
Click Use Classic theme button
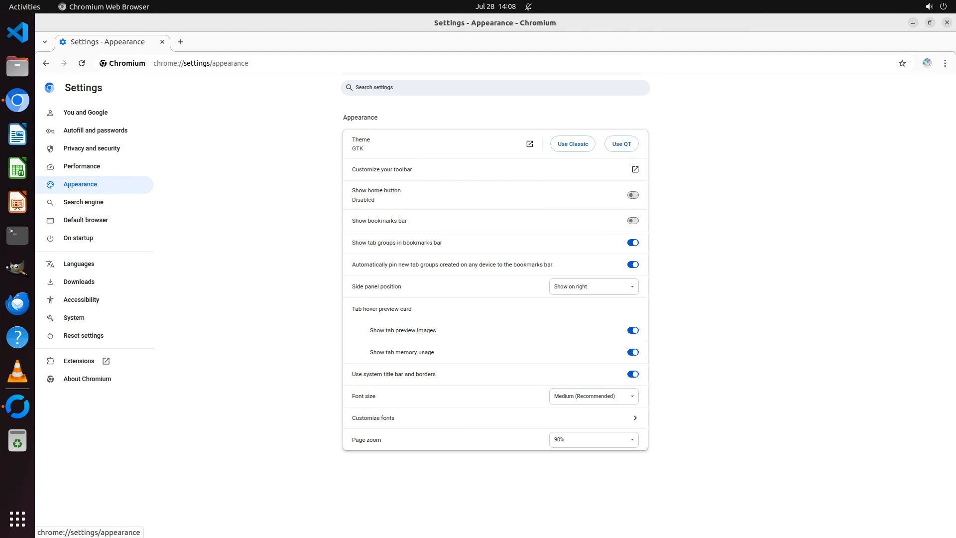573,144
